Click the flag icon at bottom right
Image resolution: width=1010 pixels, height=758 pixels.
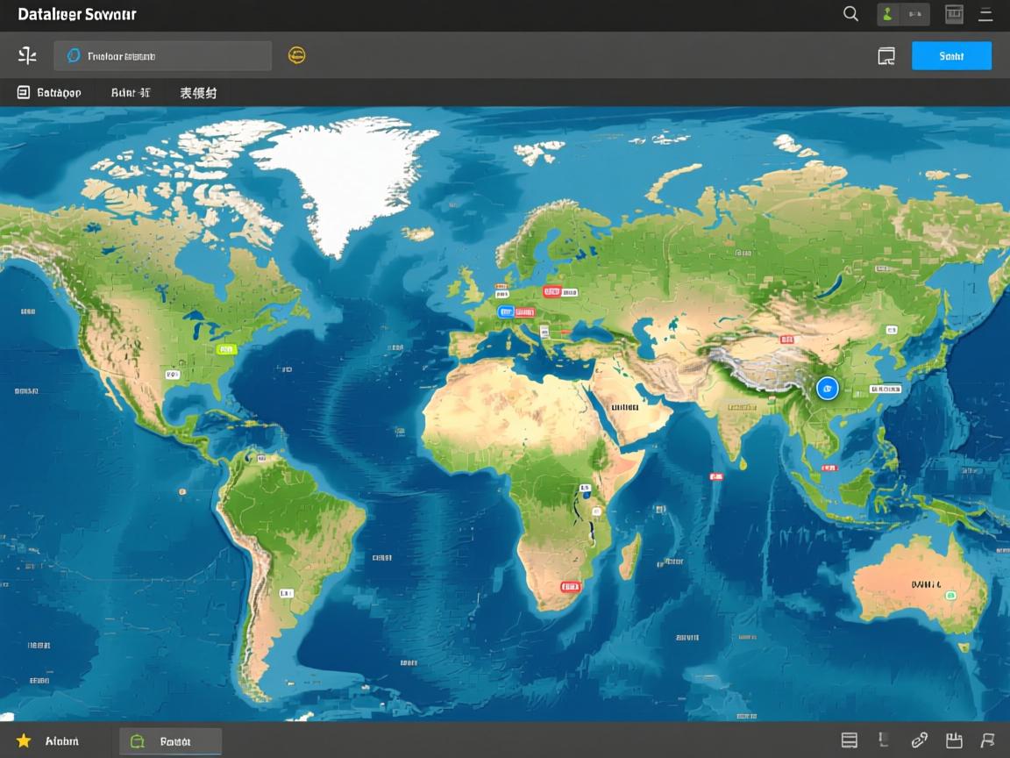(988, 740)
